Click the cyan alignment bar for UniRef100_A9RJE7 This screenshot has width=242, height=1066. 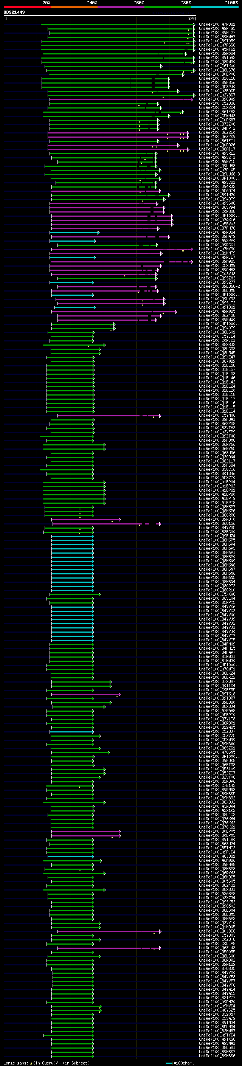click(73, 258)
